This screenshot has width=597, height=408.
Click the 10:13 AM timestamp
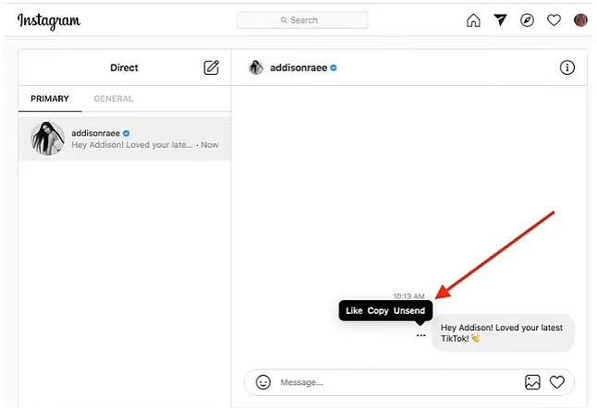(408, 295)
